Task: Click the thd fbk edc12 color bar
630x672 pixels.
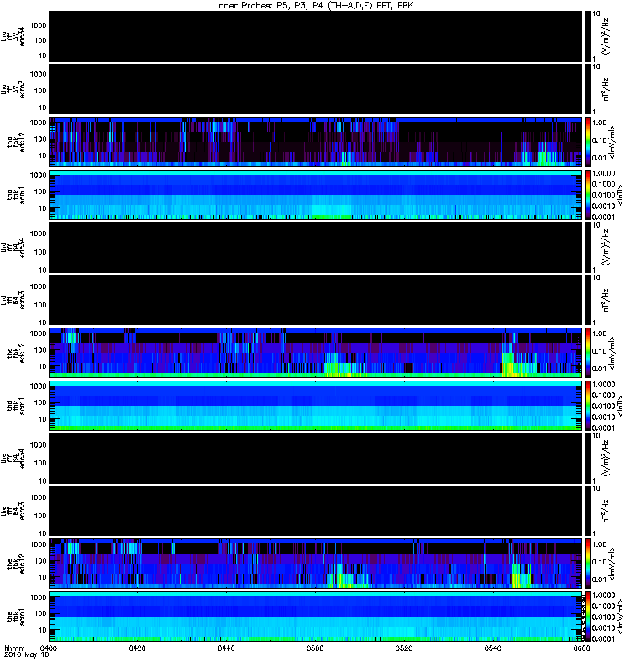Action: (588, 353)
